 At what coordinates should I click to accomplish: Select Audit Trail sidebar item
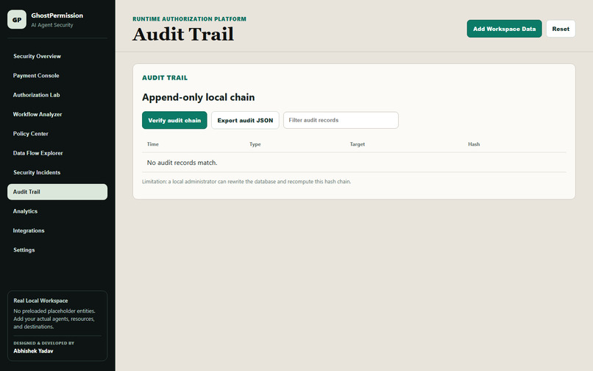click(57, 191)
